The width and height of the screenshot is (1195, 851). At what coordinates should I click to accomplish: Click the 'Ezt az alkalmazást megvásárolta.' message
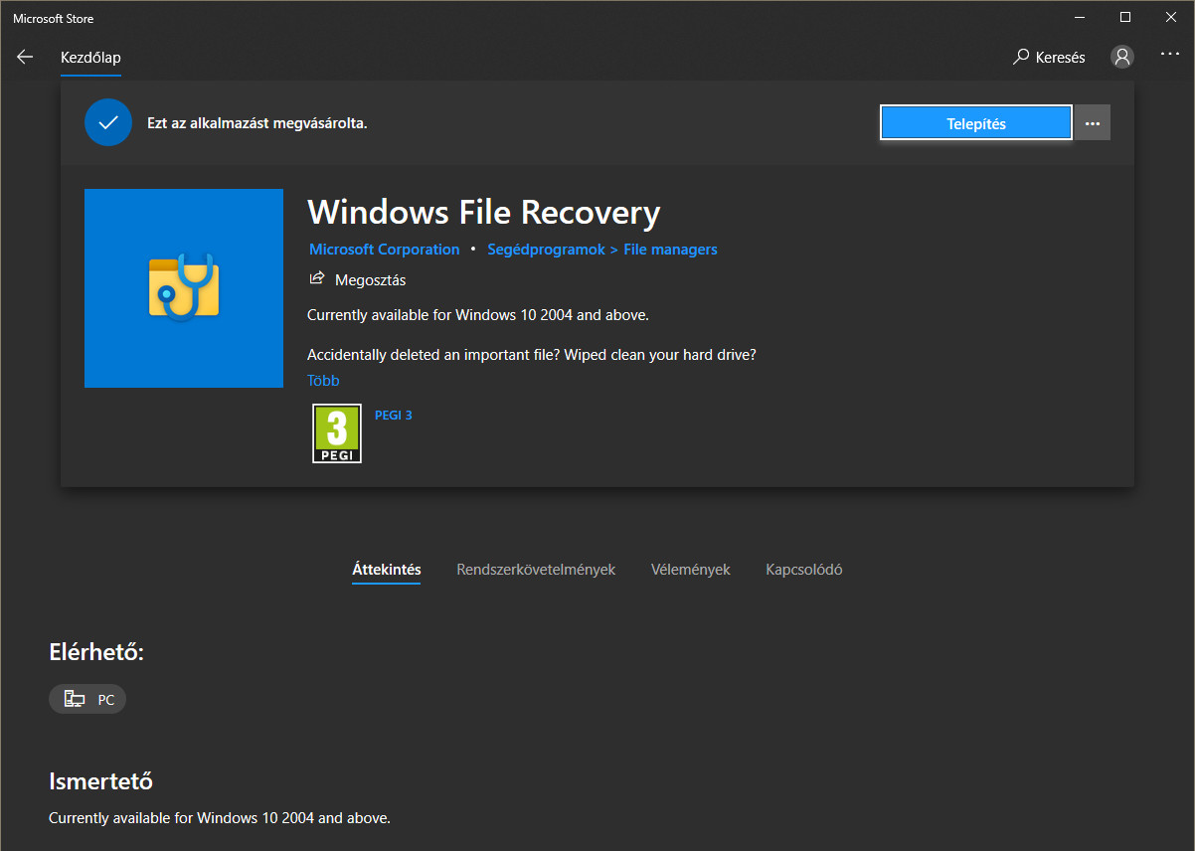(x=257, y=124)
